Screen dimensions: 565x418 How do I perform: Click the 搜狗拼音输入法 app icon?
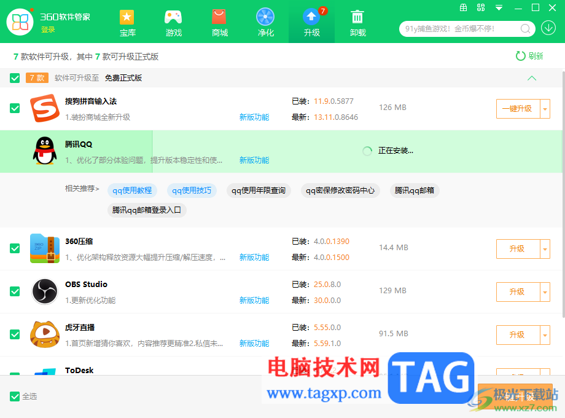click(45, 108)
